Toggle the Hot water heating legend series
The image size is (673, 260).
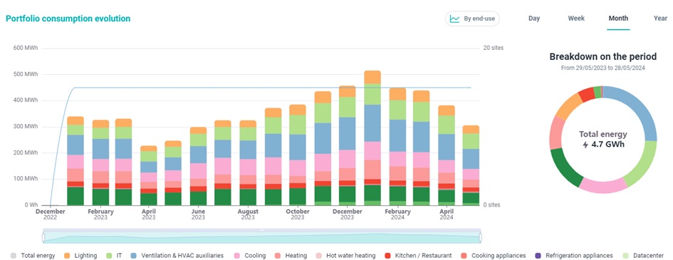tap(345, 256)
